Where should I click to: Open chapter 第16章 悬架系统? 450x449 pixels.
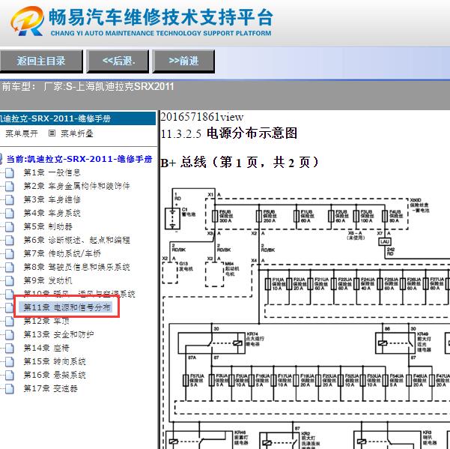[55, 375]
